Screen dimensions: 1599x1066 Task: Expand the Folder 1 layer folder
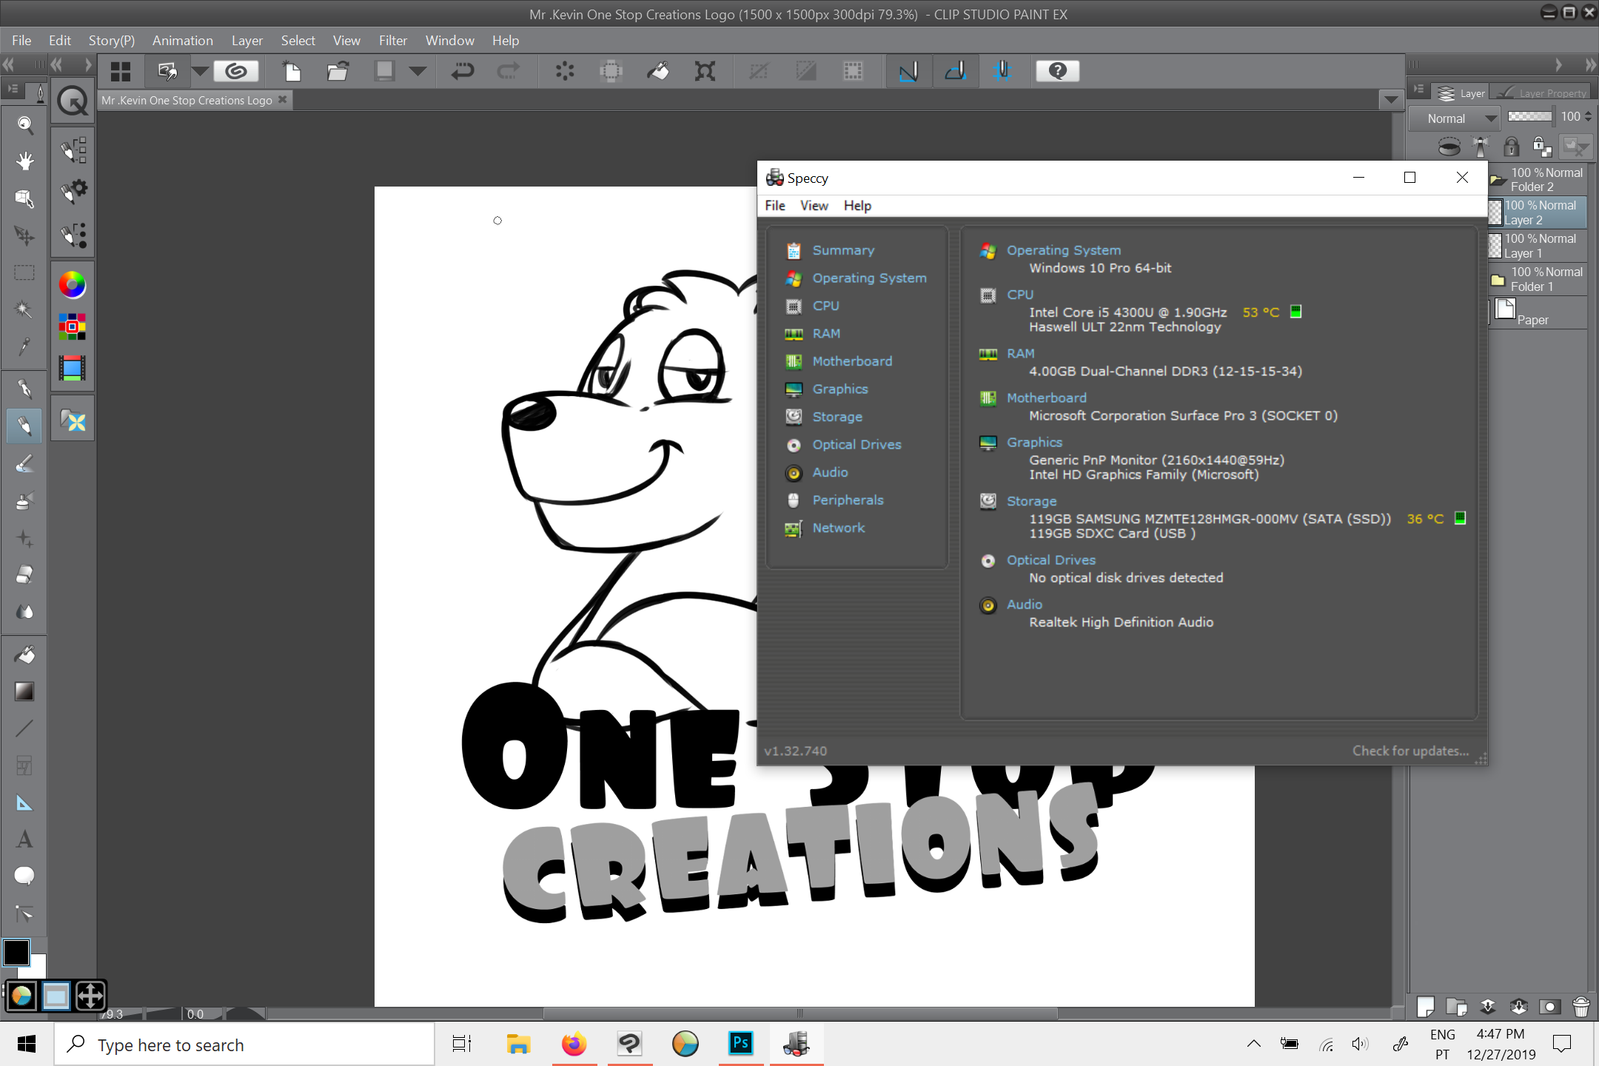click(1498, 280)
